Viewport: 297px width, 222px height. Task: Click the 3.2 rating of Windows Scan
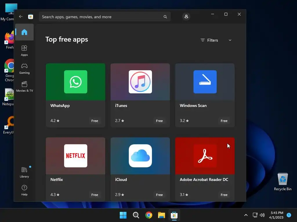pos(184,121)
